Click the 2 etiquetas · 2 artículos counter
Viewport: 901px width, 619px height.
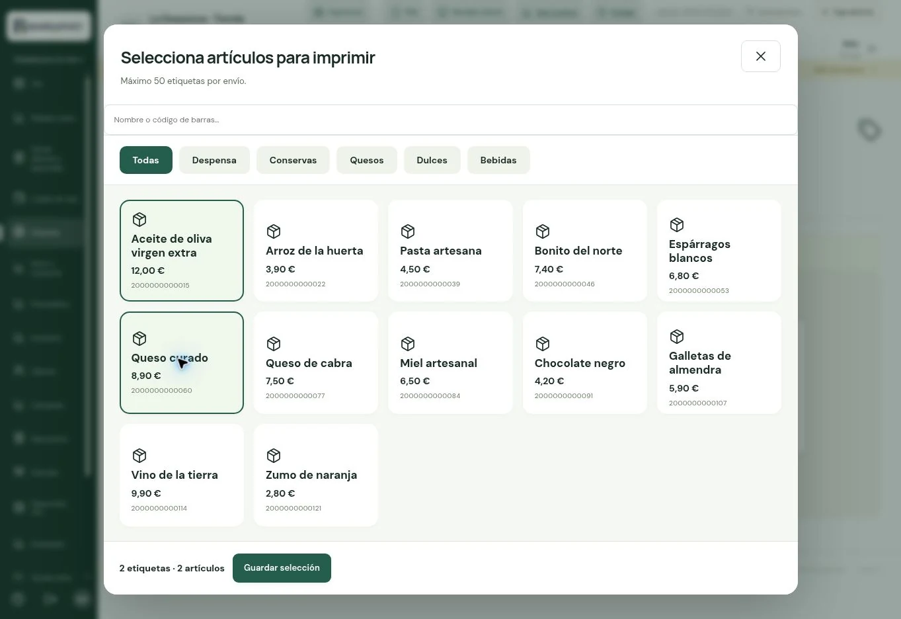click(172, 568)
